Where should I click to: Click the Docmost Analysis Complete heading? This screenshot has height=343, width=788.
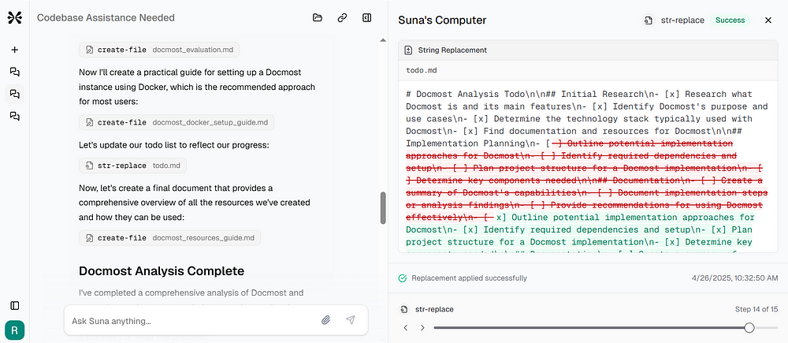pos(162,271)
